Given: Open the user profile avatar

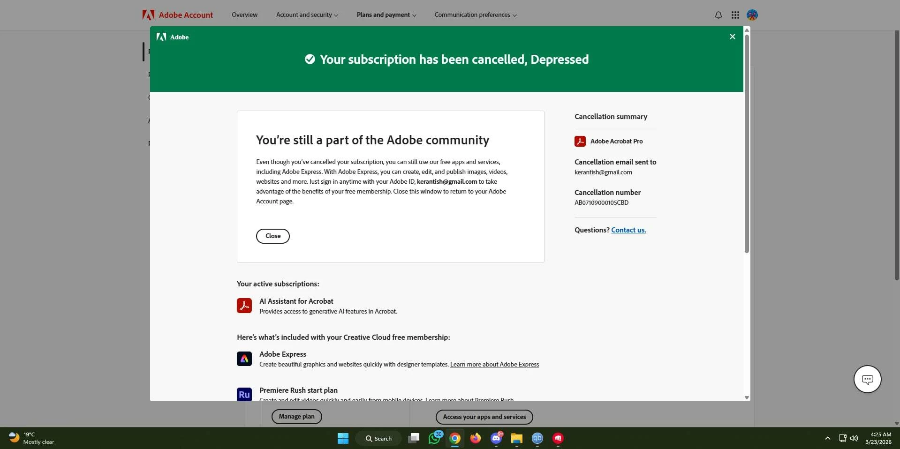Looking at the screenshot, I should (x=752, y=15).
